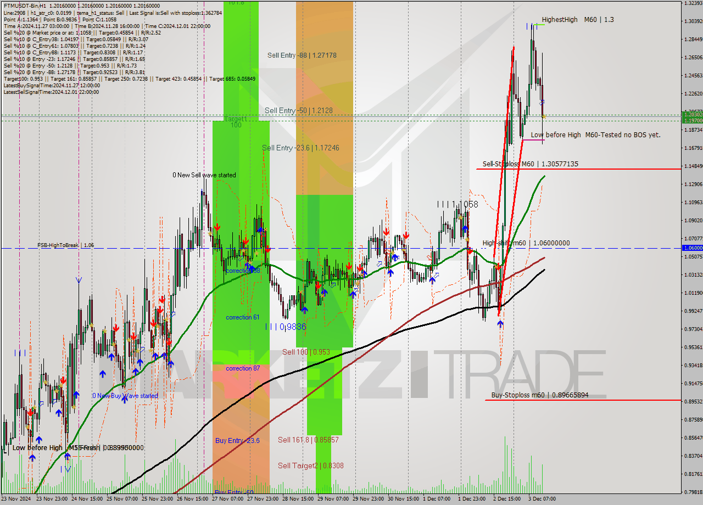
Task: Click the 'FSB-HighToBreak | 1.06' label
Action: [65, 245]
